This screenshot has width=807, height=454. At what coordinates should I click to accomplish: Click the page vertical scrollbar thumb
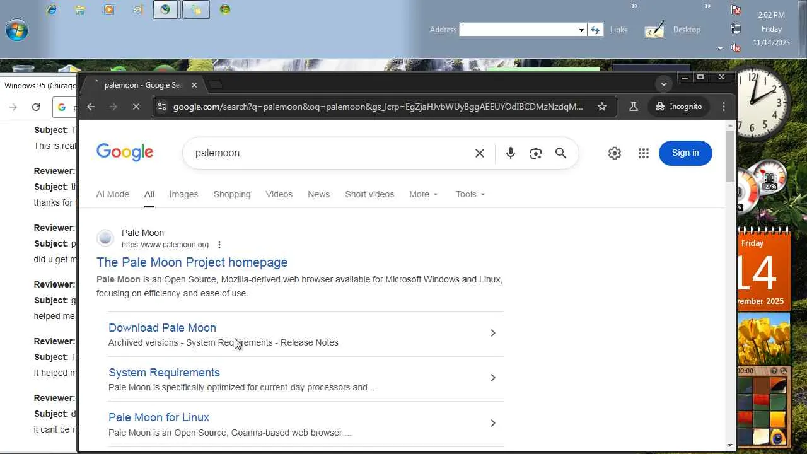731,156
